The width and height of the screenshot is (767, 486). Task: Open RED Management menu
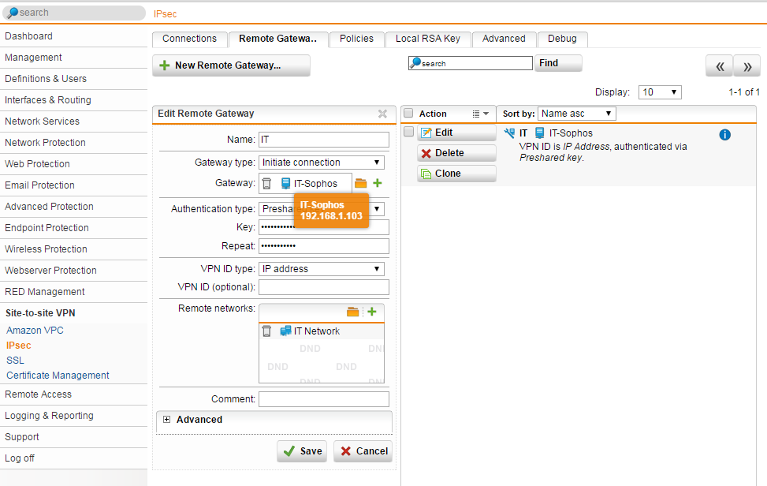73,292
